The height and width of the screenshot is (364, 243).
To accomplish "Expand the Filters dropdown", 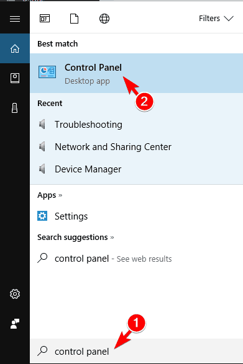I will point(216,19).
